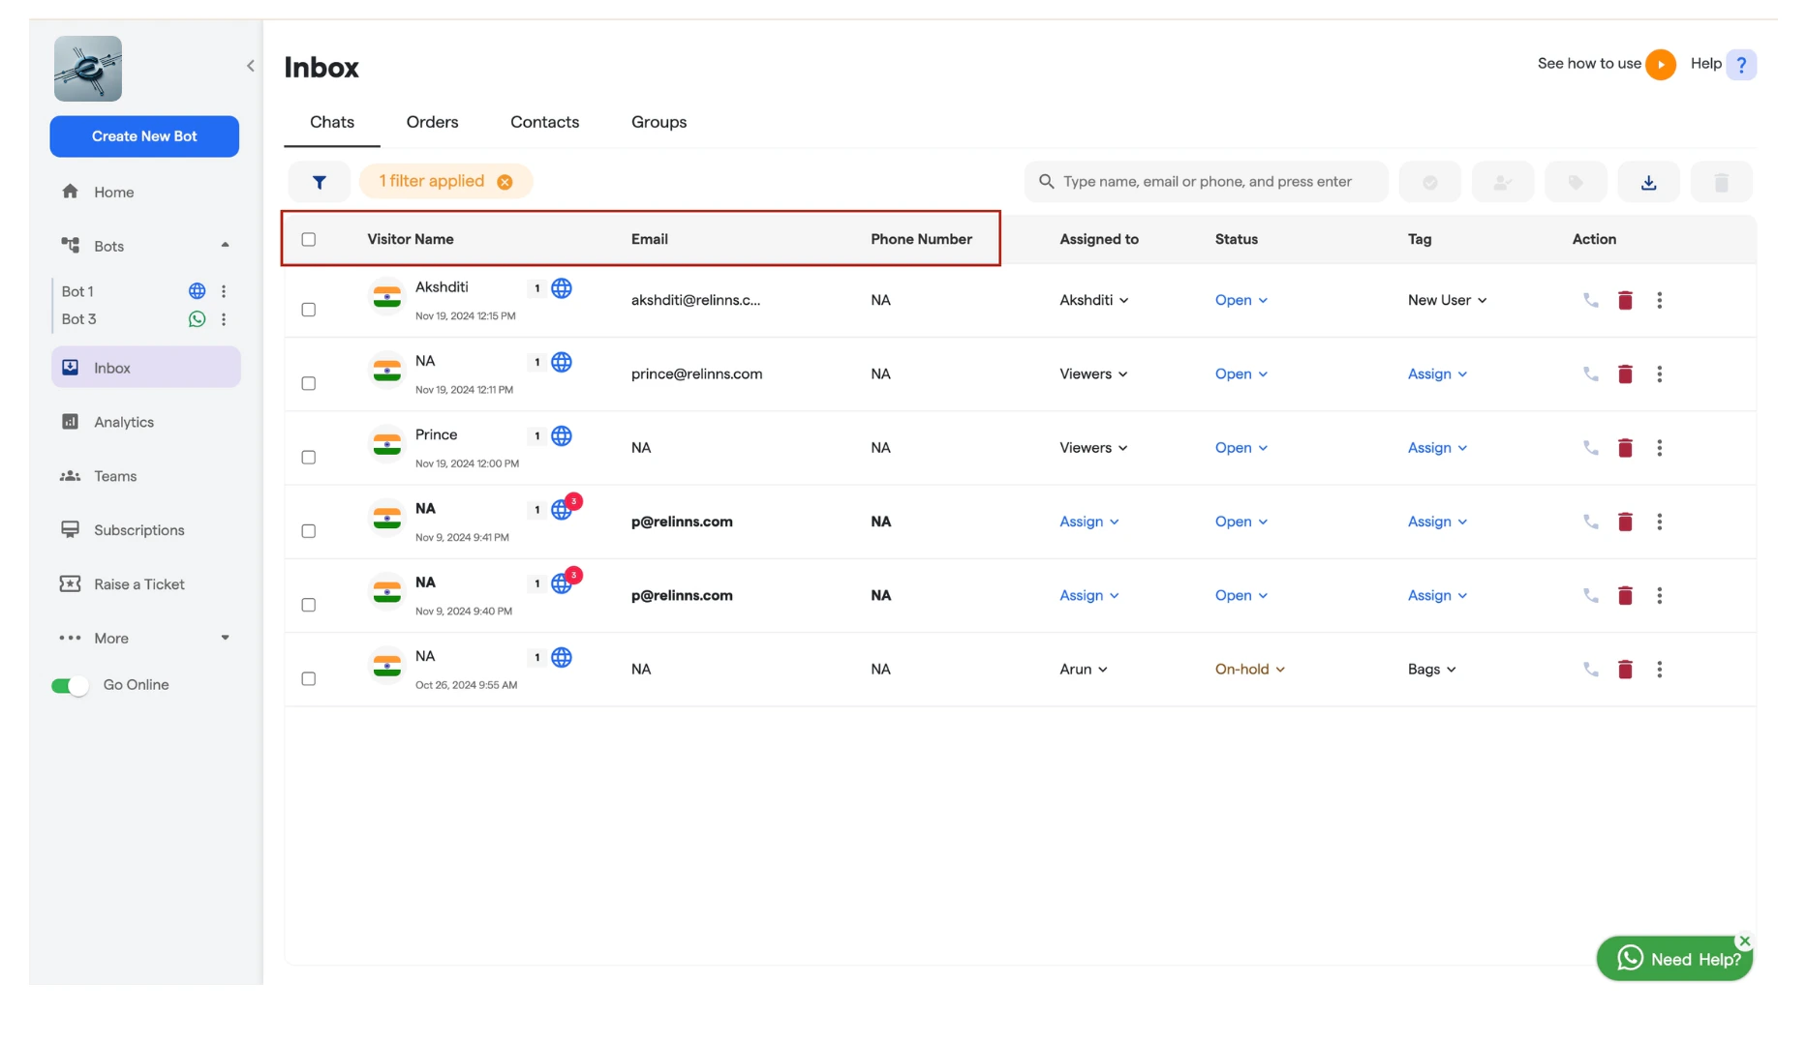Click the Help question mark icon
The width and height of the screenshot is (1807, 1045).
tap(1741, 64)
